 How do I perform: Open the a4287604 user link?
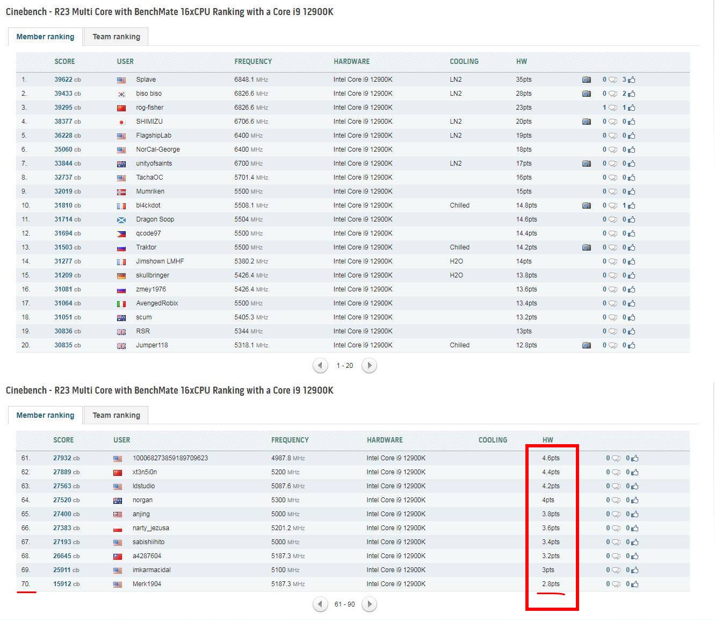(x=147, y=556)
